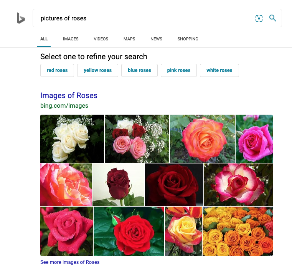Select the yellow roses refinement
Viewport: 292px width, 270px height.
pos(98,70)
